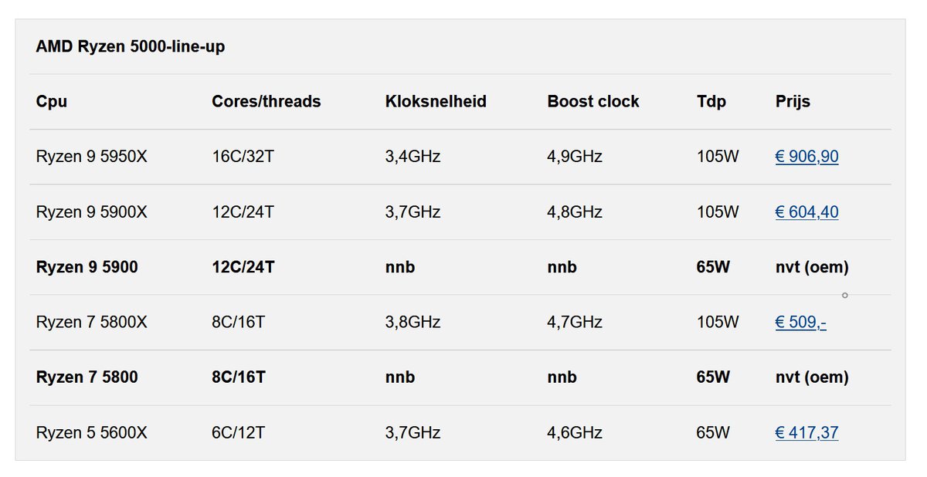Select the Ryzen 9 5950X cell
This screenshot has width=927, height=477.
pos(91,157)
